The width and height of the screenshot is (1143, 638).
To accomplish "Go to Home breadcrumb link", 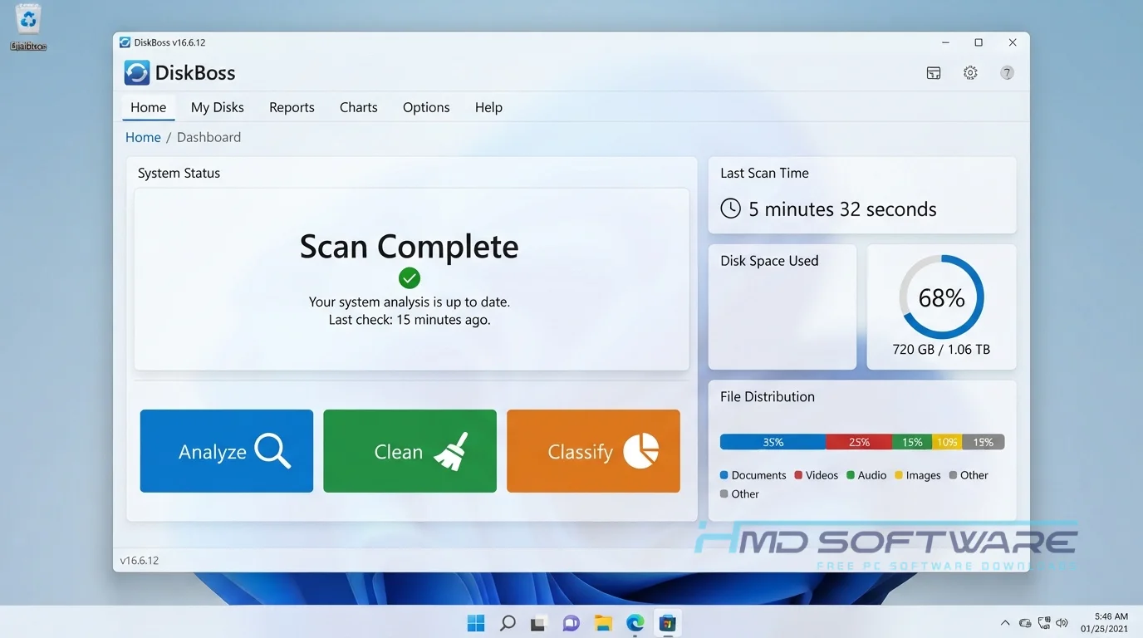I will (143, 137).
